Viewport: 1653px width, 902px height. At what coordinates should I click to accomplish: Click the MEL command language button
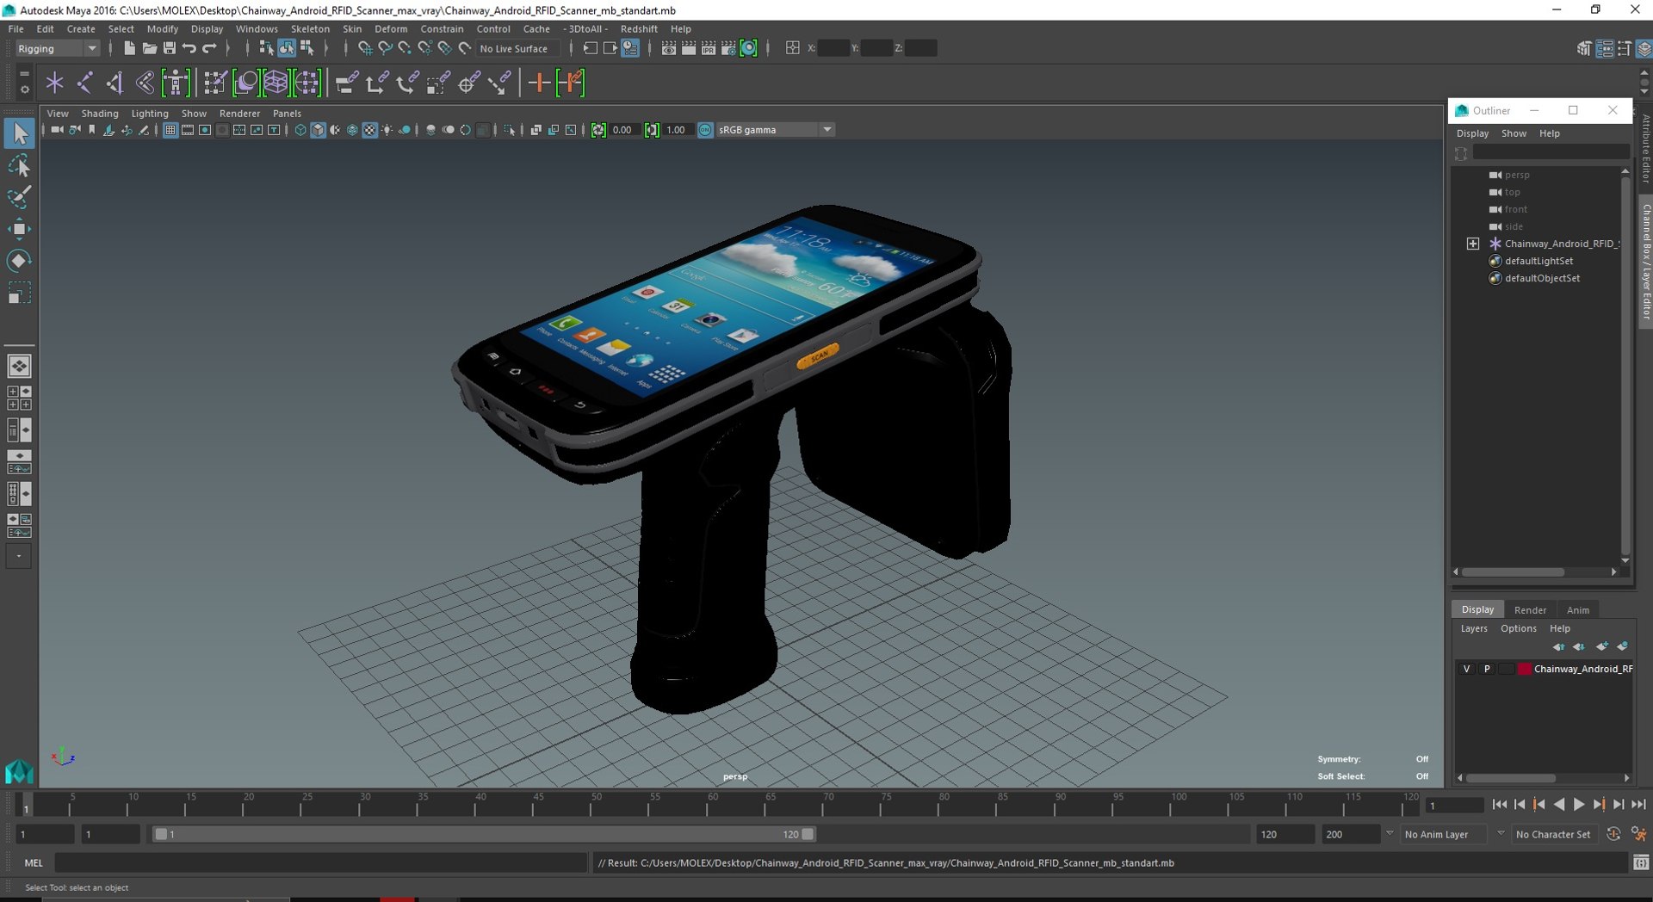coord(34,862)
